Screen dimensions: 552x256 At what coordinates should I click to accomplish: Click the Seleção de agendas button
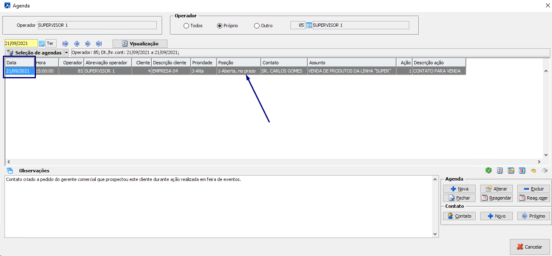[34, 53]
